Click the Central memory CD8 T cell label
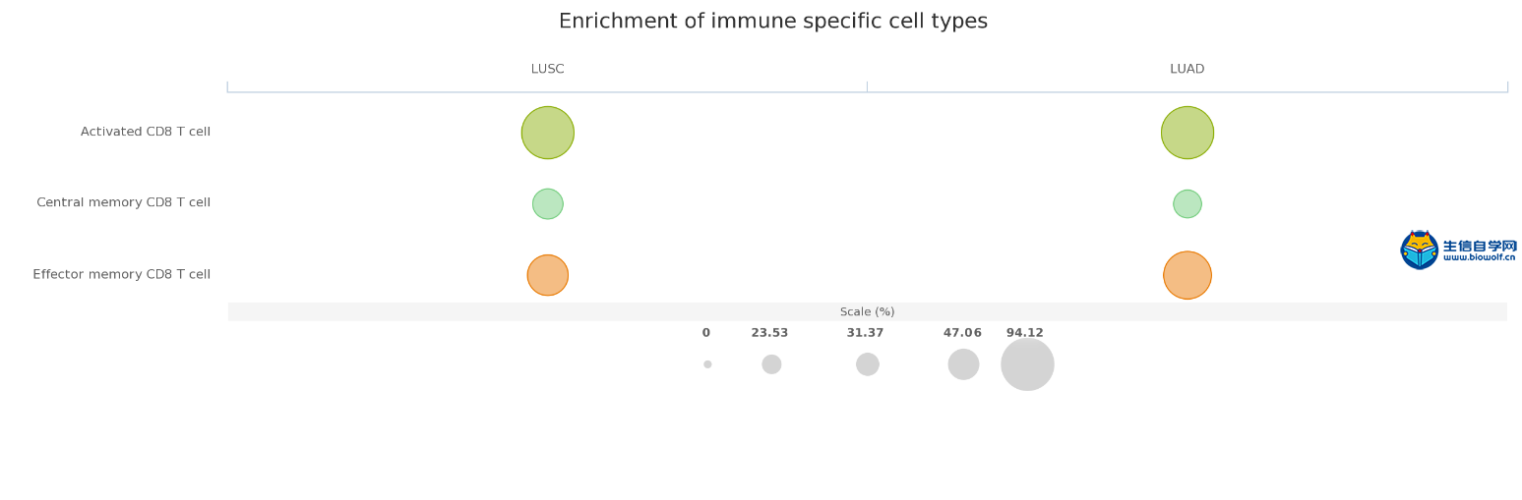Image resolution: width=1522 pixels, height=500 pixels. pyautogui.click(x=124, y=202)
